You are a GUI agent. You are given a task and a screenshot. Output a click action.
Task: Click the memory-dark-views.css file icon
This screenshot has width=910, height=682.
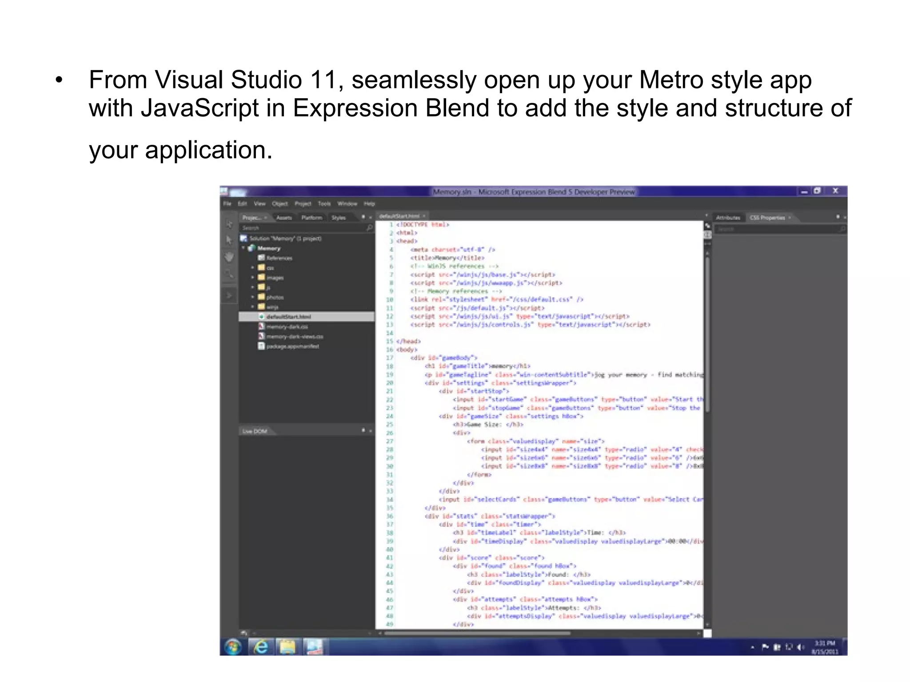click(262, 336)
